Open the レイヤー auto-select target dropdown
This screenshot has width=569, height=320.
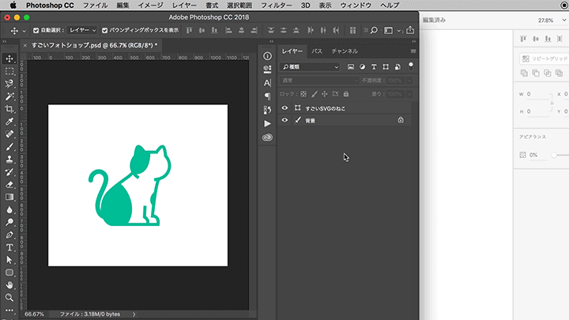pyautogui.click(x=83, y=30)
